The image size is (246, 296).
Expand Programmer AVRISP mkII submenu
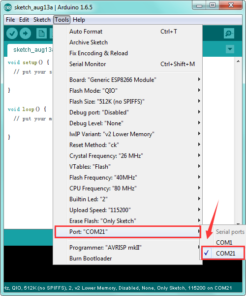tap(127, 247)
